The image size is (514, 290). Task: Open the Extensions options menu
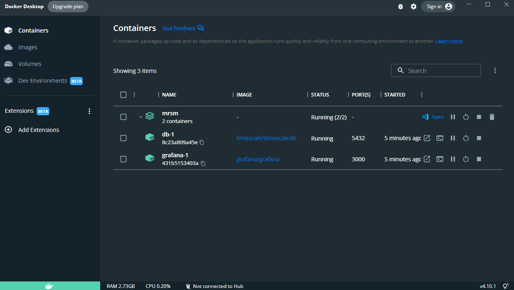click(x=90, y=111)
